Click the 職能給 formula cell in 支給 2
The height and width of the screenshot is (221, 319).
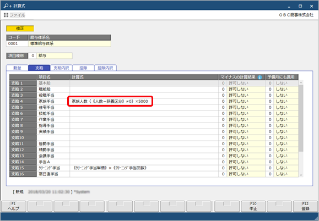tap(144, 89)
